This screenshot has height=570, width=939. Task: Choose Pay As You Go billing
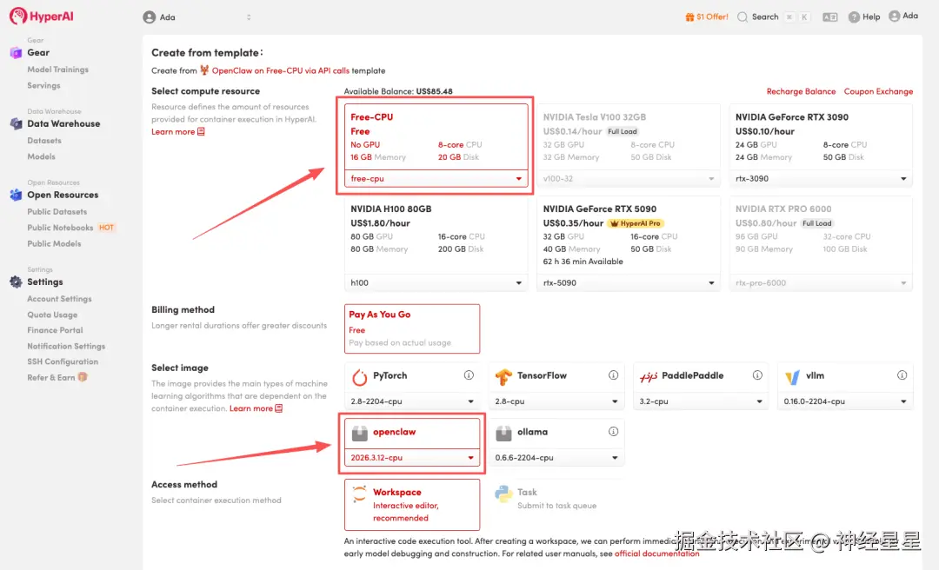[x=412, y=328]
